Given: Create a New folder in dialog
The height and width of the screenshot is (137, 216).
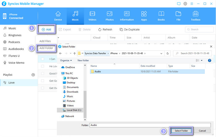Looking at the screenshot, I should click(83, 60).
